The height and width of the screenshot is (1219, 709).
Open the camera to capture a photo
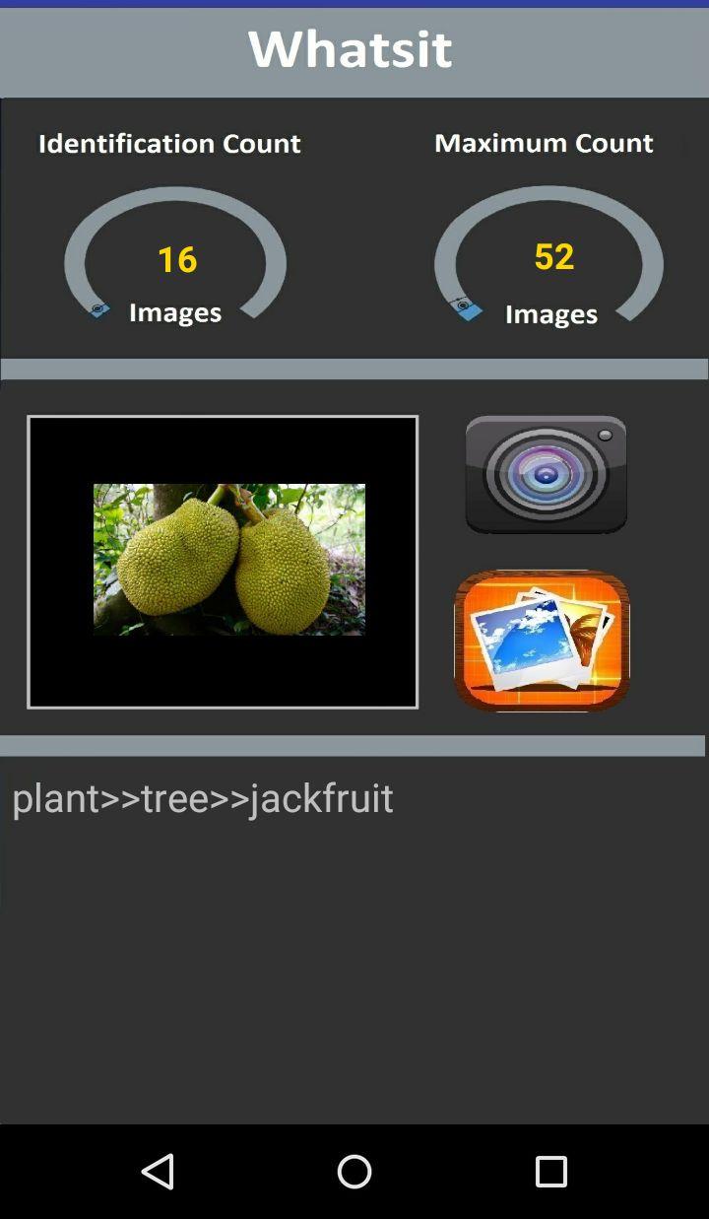click(x=546, y=474)
